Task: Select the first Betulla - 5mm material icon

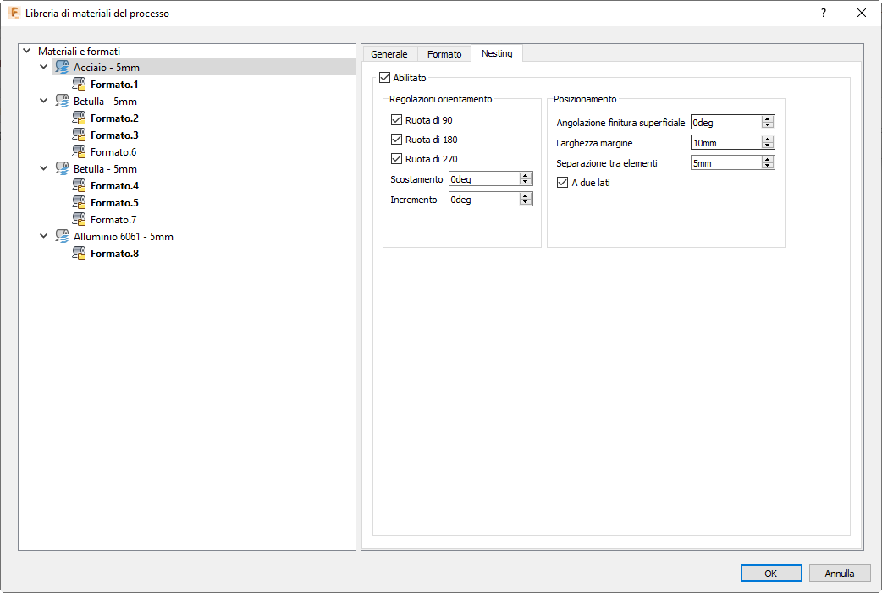Action: tap(61, 101)
